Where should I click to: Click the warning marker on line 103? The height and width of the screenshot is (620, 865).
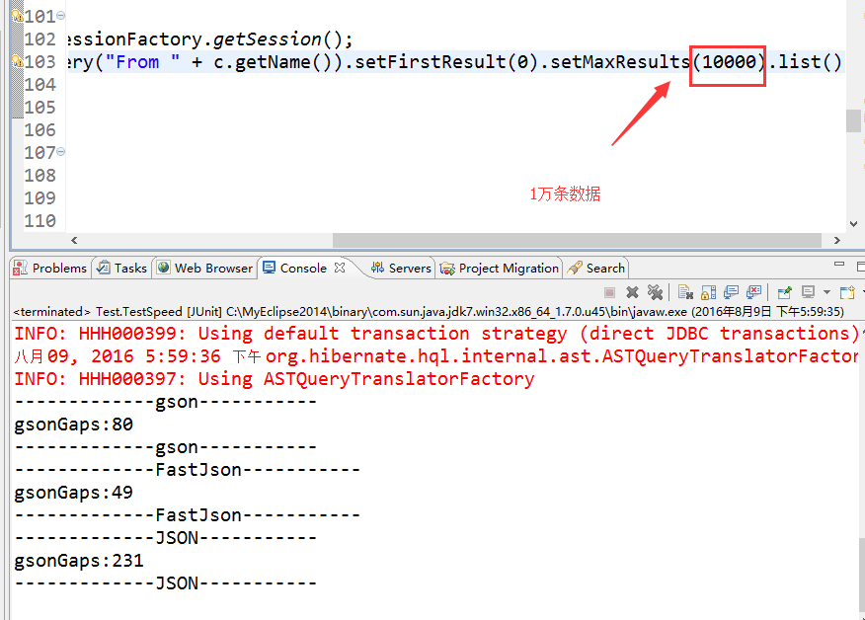(17, 61)
